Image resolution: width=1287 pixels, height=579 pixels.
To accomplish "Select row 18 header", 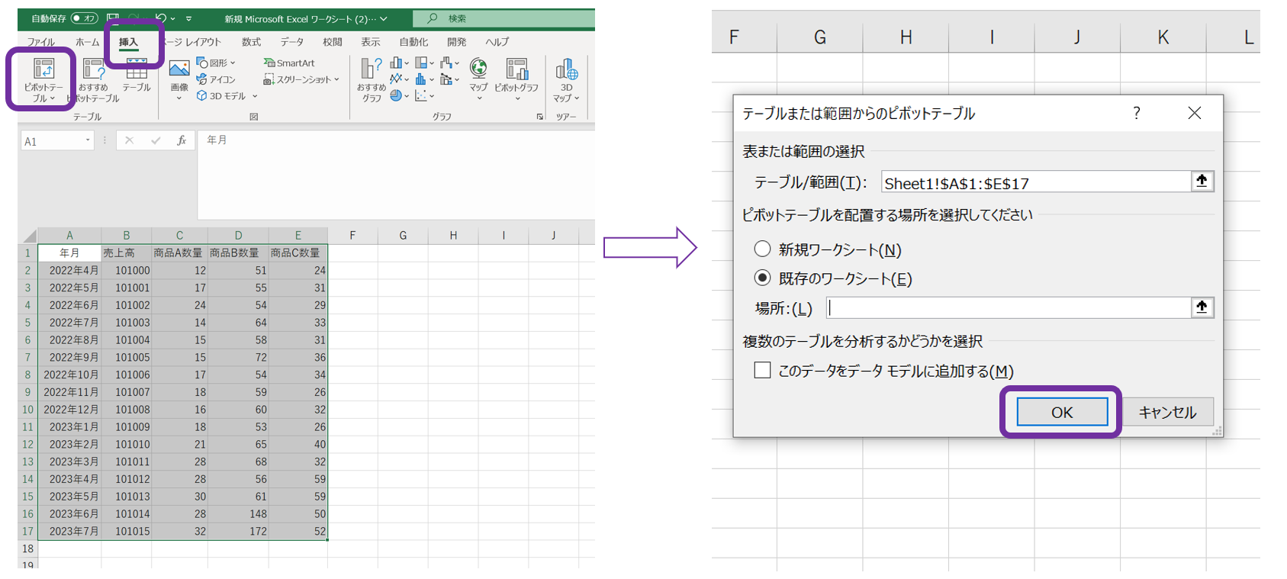I will 28,548.
